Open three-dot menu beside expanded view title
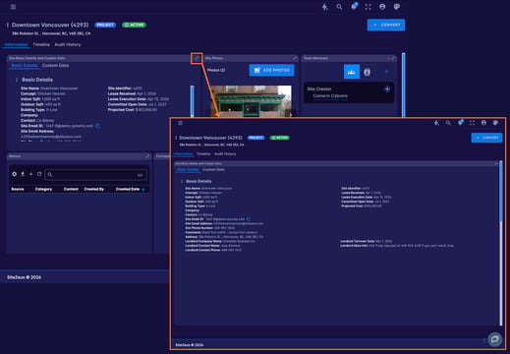Viewport: 510px width, 354px height. pyautogui.click(x=176, y=138)
